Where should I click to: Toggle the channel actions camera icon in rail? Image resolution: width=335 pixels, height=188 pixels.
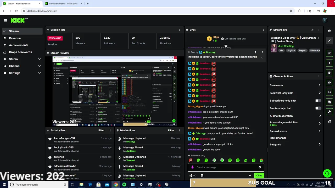click(x=329, y=102)
